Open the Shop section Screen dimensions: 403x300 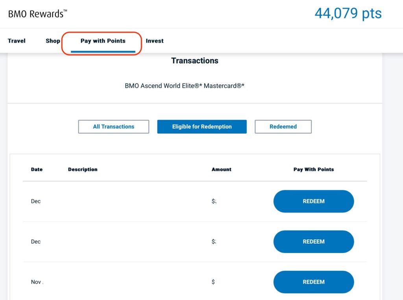pos(53,41)
